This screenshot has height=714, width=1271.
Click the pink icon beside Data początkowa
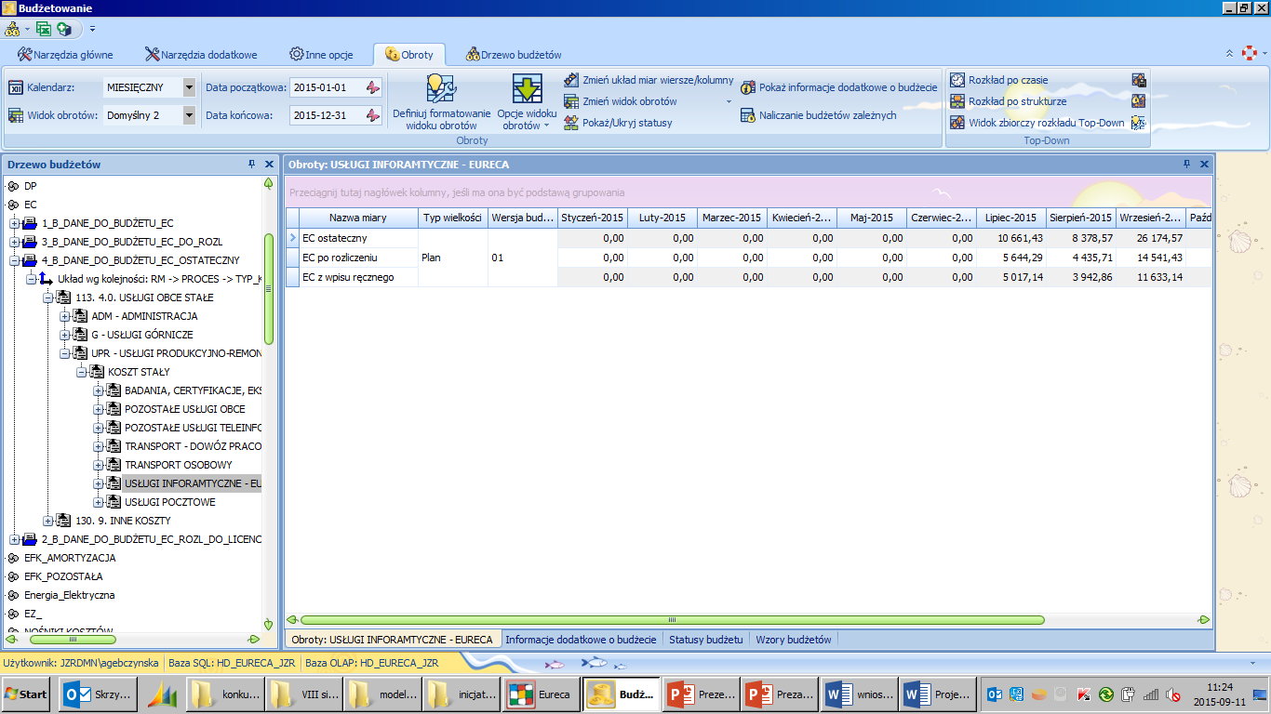point(372,87)
